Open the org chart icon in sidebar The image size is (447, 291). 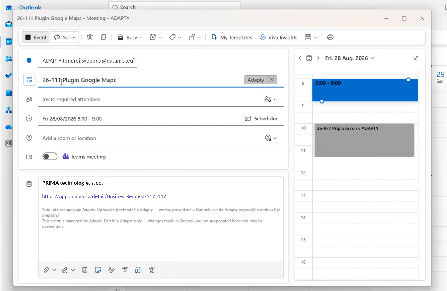pos(9,110)
